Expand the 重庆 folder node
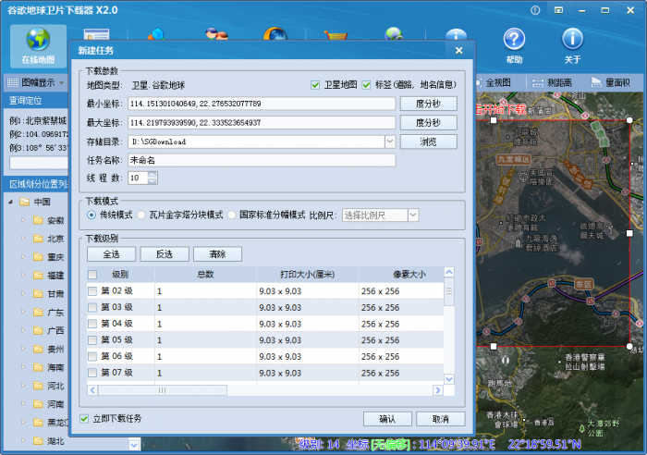The width and height of the screenshot is (647, 455). [23, 257]
